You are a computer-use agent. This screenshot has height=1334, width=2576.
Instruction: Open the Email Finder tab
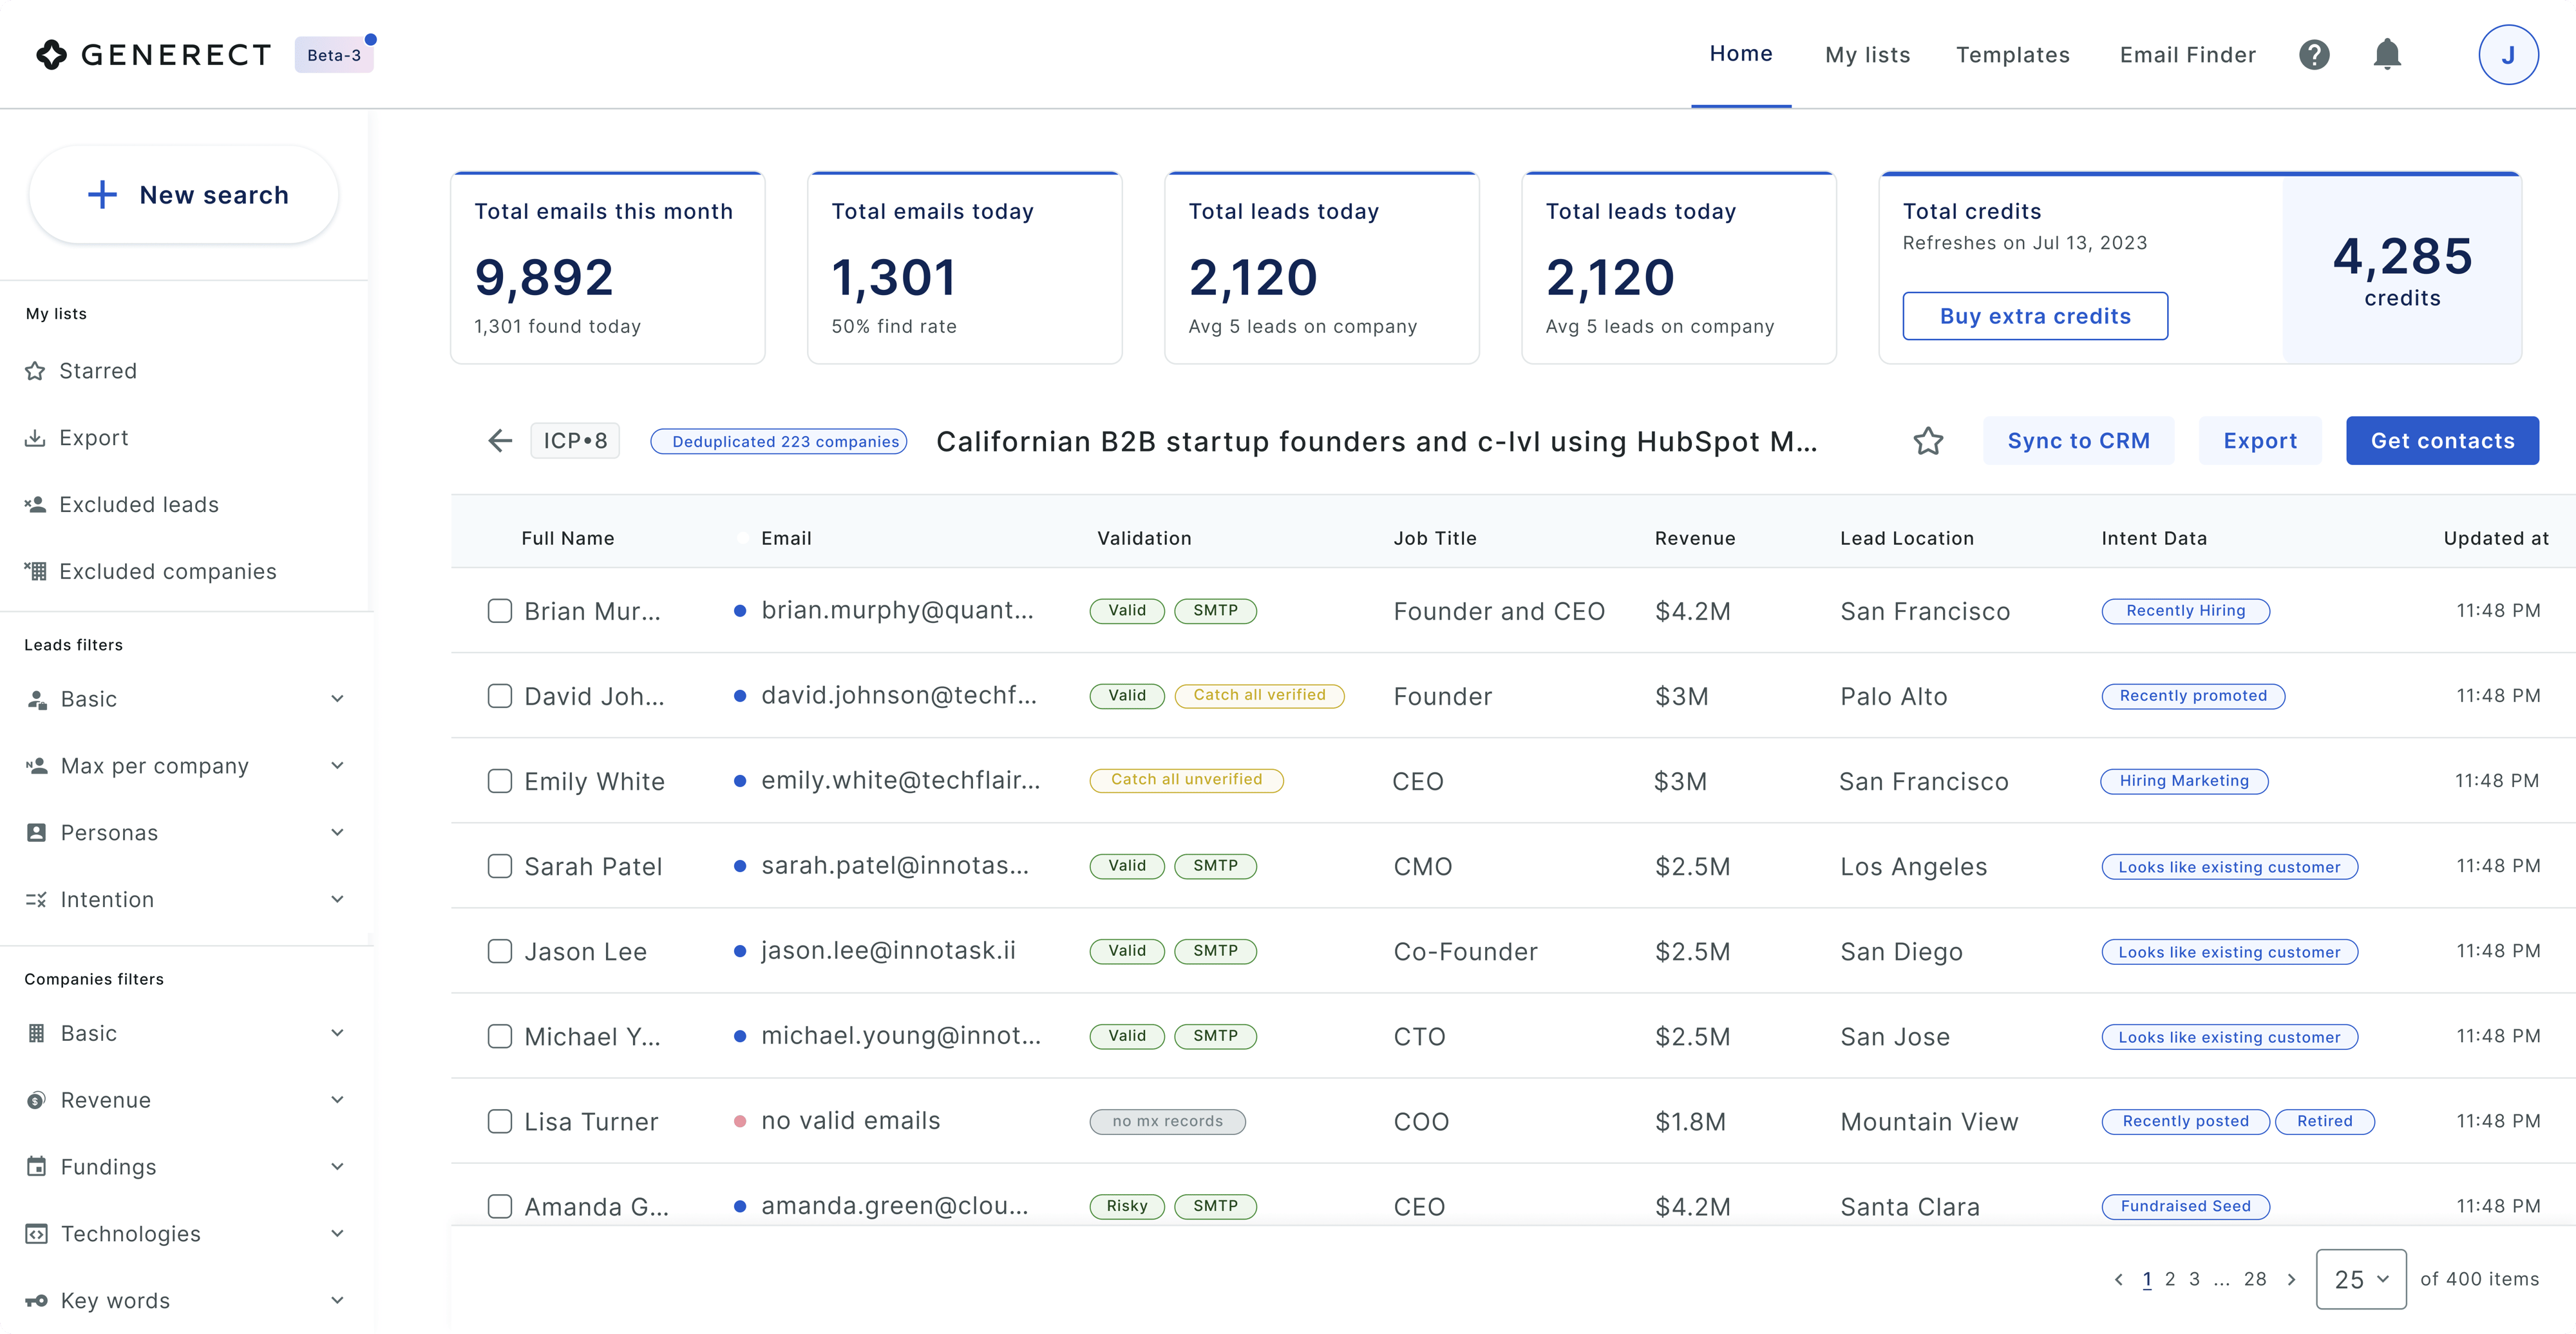2187,55
